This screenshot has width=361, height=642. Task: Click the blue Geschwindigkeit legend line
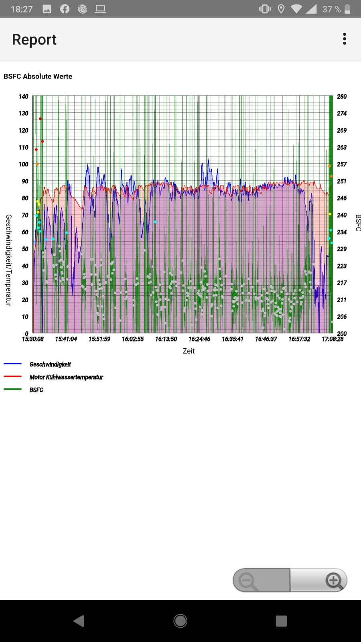12,364
